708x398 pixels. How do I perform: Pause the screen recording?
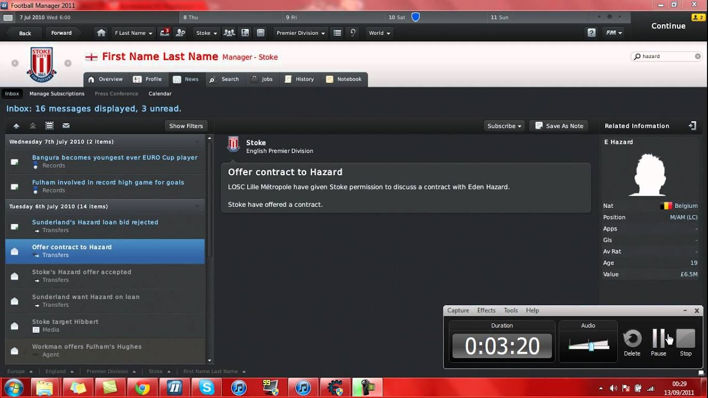(658, 338)
